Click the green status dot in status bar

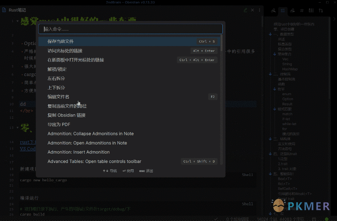327,219
